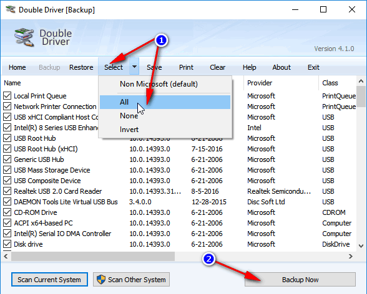This screenshot has height=294, width=367.
Task: Toggle the Realtek USB 2.0 Card Reader checkbox
Action: [x=7, y=191]
